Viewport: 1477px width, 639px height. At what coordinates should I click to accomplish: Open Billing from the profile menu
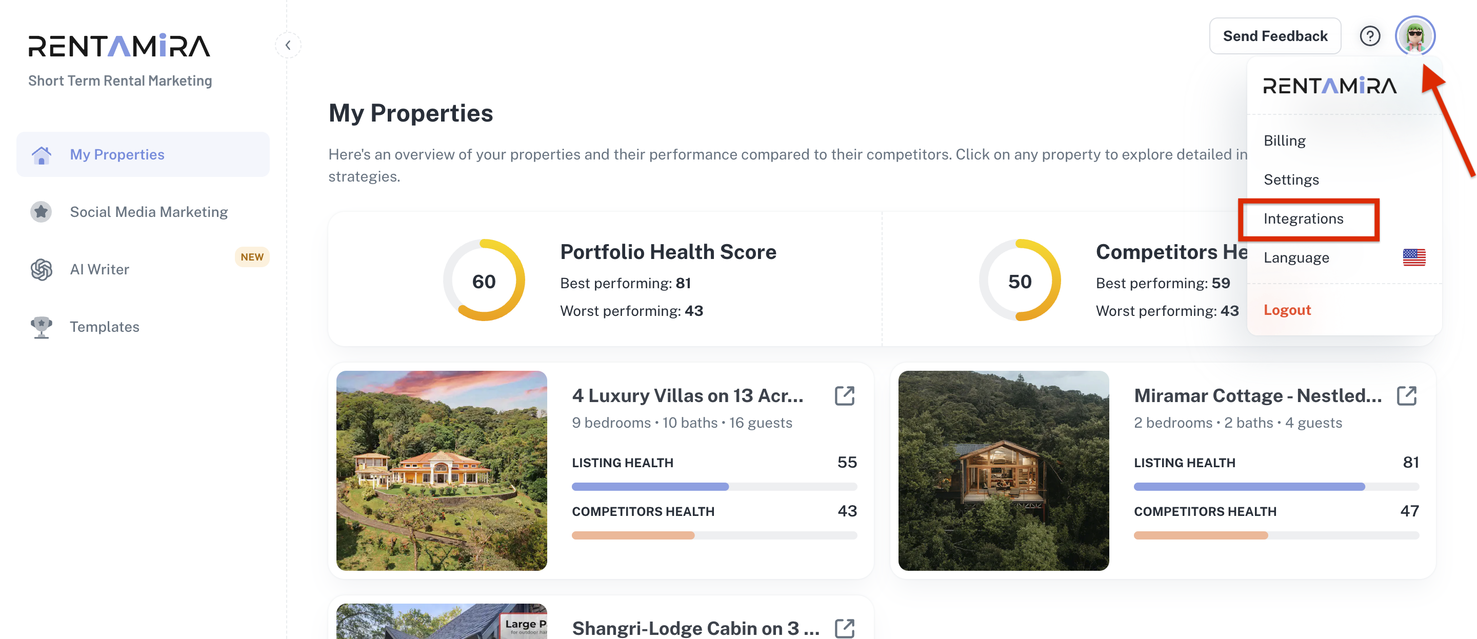point(1284,141)
